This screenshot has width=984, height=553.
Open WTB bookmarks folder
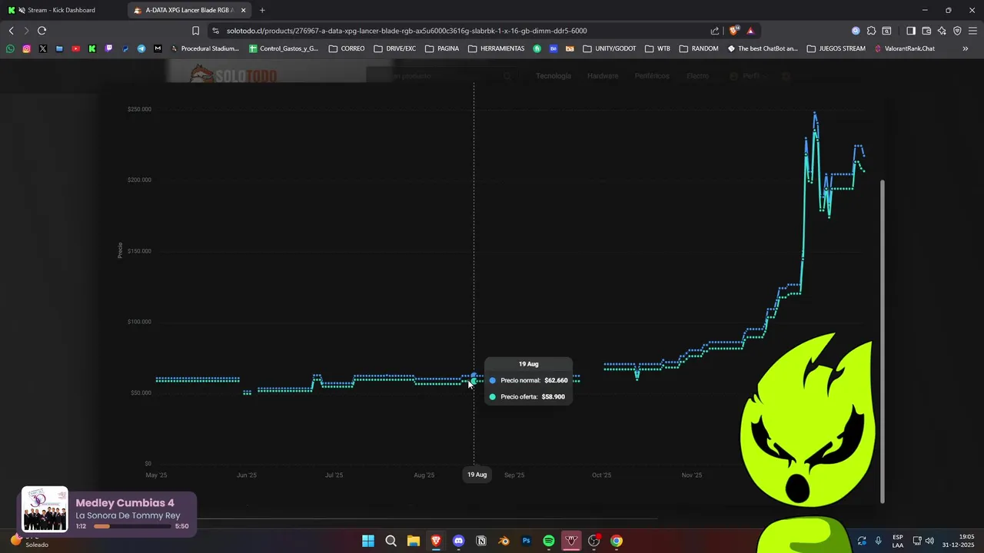click(x=657, y=48)
